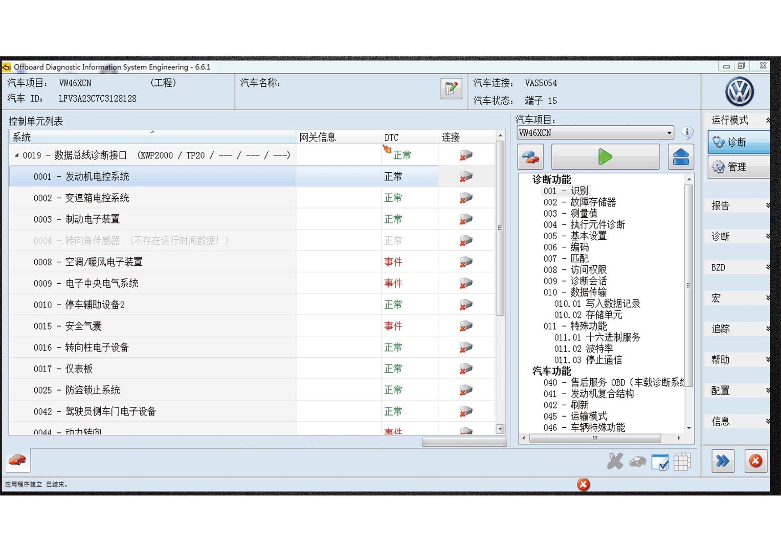Click the diagnostic function tree horizontal scrollbar

(595, 438)
